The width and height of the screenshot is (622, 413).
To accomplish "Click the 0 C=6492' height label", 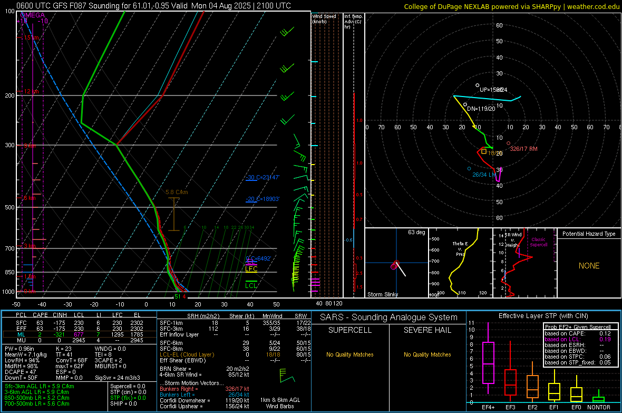I will pyautogui.click(x=258, y=258).
